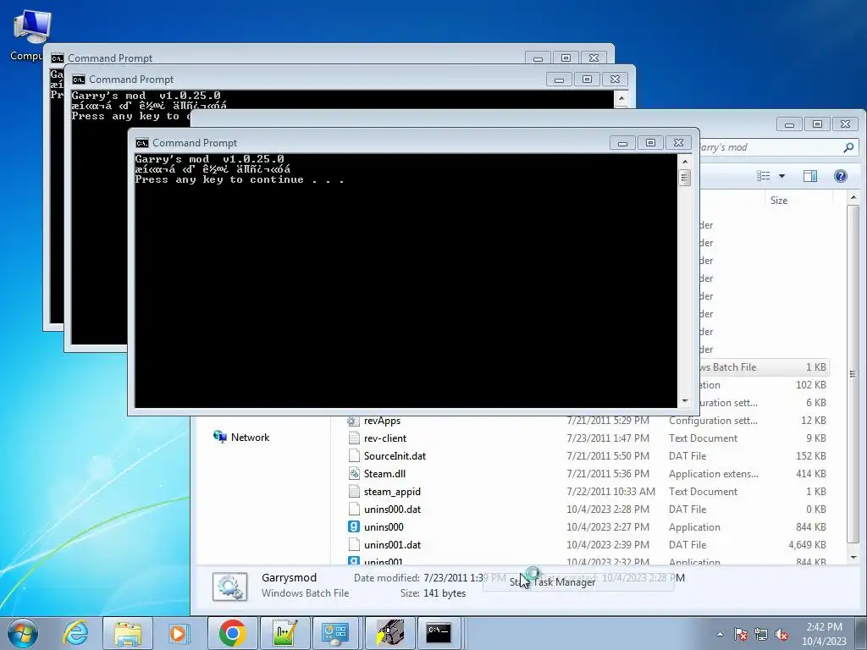
Task: Click the Garrysmod batch file details thumbnail
Action: (x=229, y=587)
